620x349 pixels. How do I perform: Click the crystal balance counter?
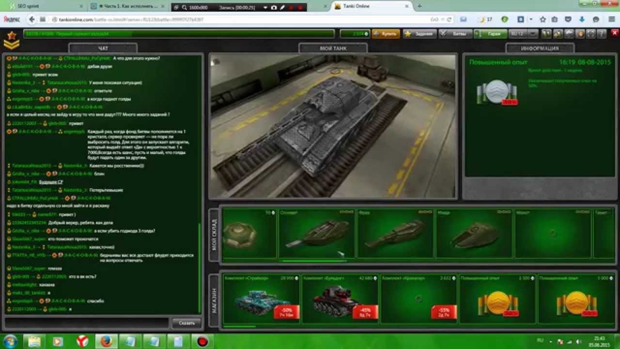(x=355, y=34)
